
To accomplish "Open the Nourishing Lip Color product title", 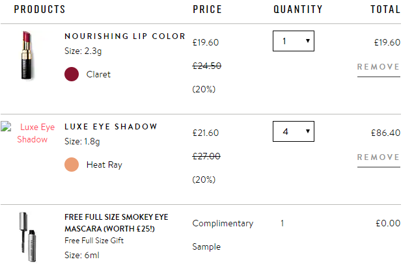I will (125, 36).
